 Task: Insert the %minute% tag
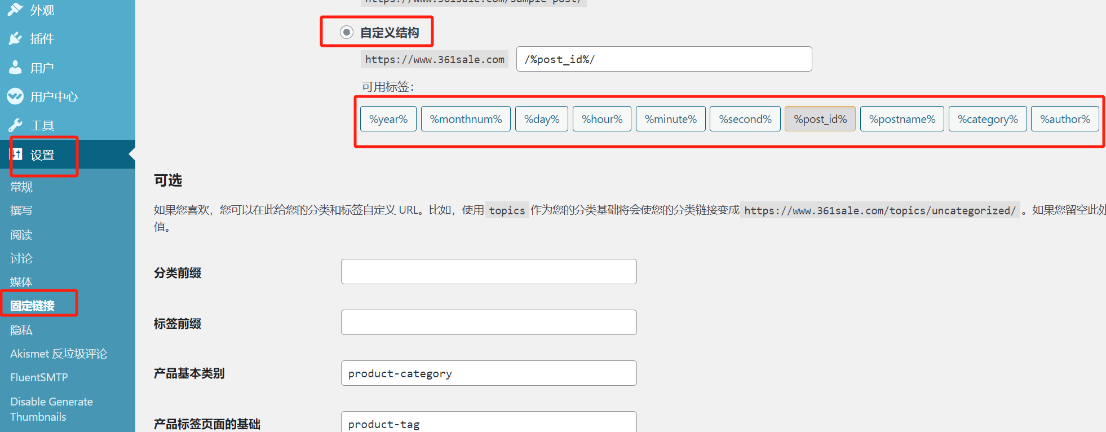click(671, 119)
